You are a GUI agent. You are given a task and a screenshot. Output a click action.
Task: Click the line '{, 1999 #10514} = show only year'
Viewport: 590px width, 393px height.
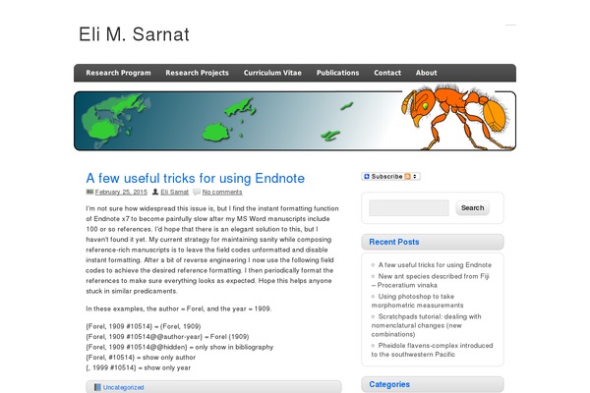pyautogui.click(x=138, y=367)
